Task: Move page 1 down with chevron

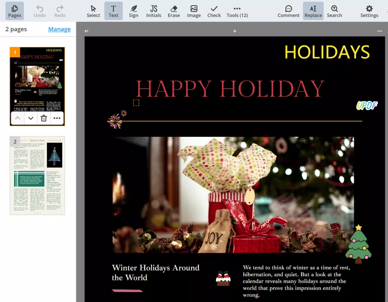Action: pos(31,118)
